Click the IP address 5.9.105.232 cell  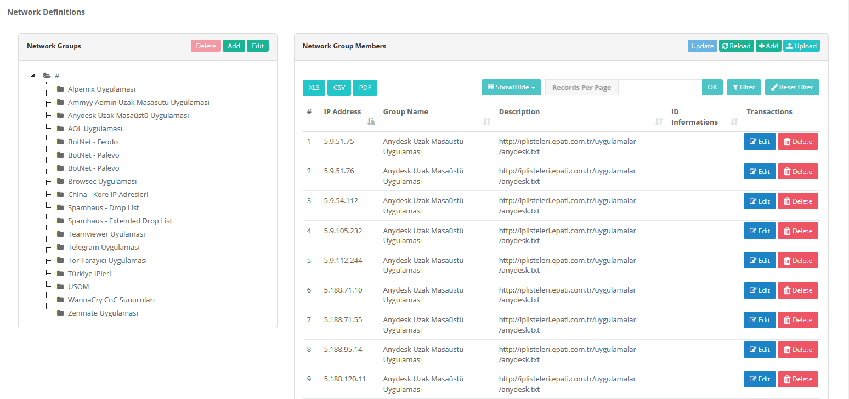(343, 231)
